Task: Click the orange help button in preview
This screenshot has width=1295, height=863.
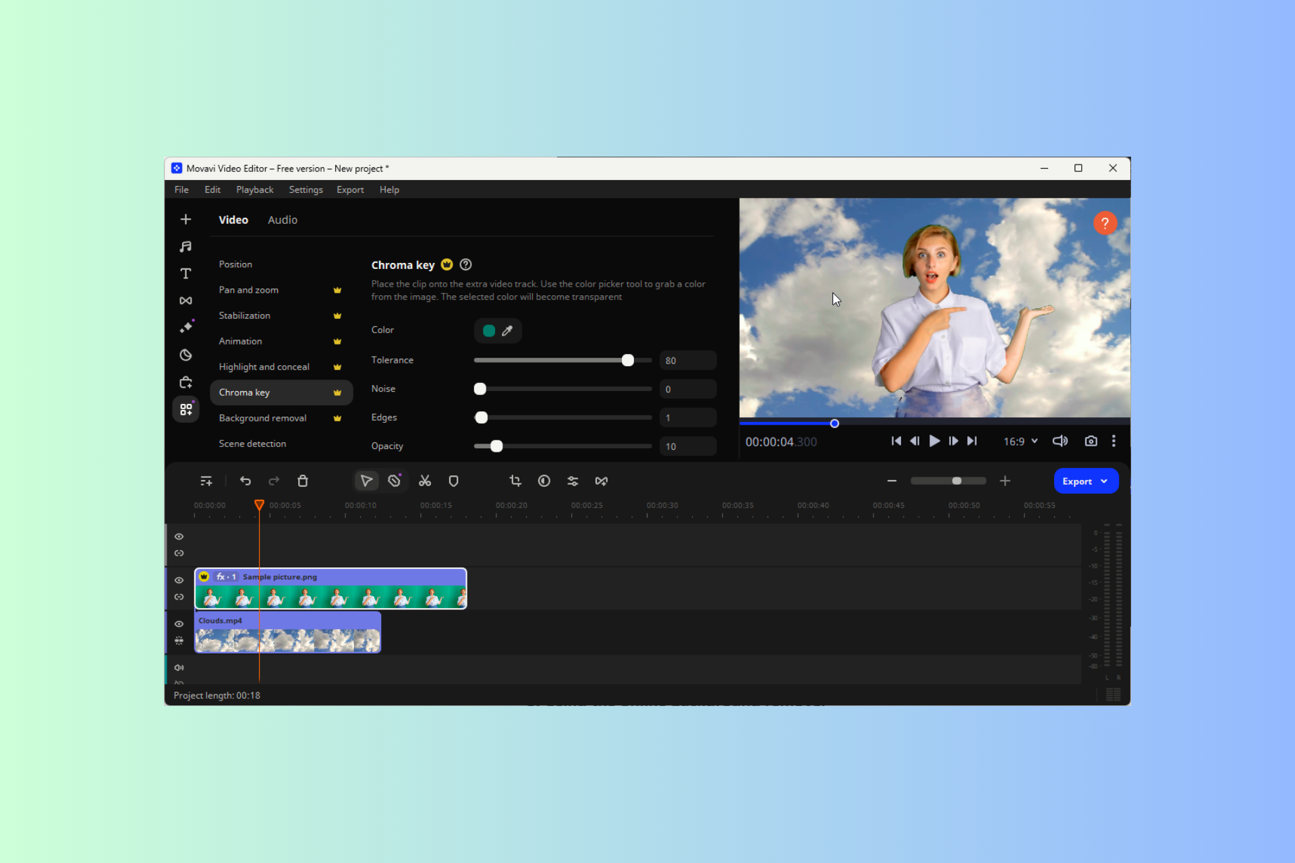Action: [x=1105, y=223]
